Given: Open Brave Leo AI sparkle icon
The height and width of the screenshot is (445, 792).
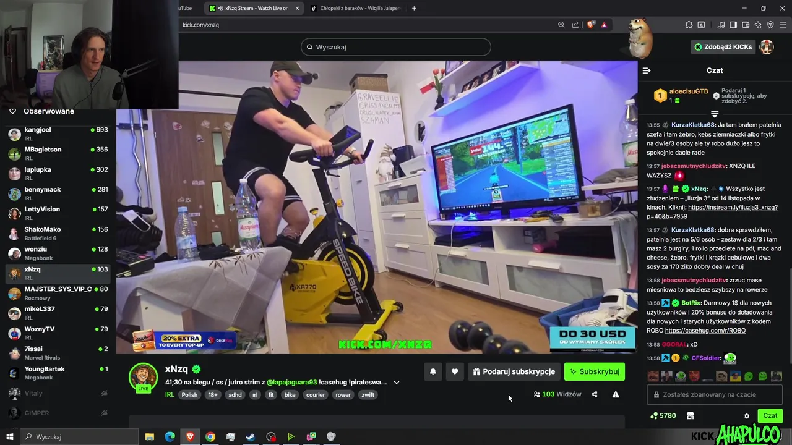Looking at the screenshot, I should 758,25.
